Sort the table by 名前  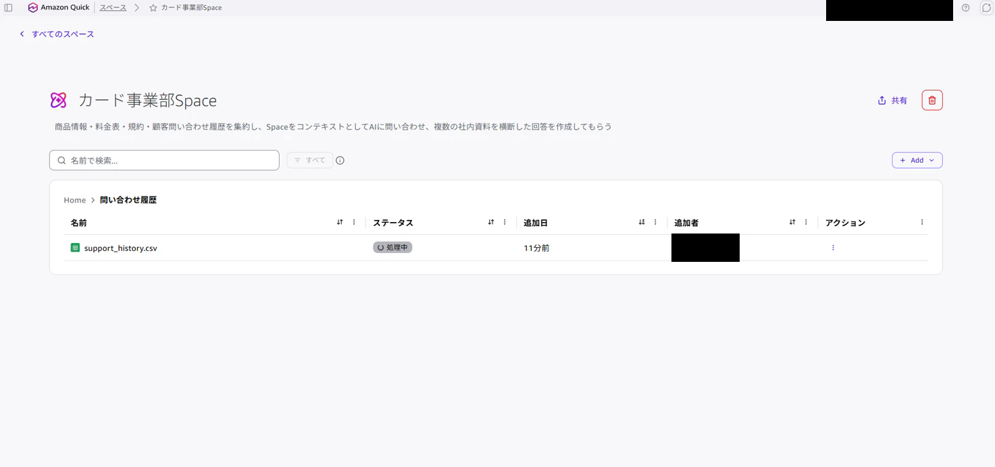coord(340,222)
